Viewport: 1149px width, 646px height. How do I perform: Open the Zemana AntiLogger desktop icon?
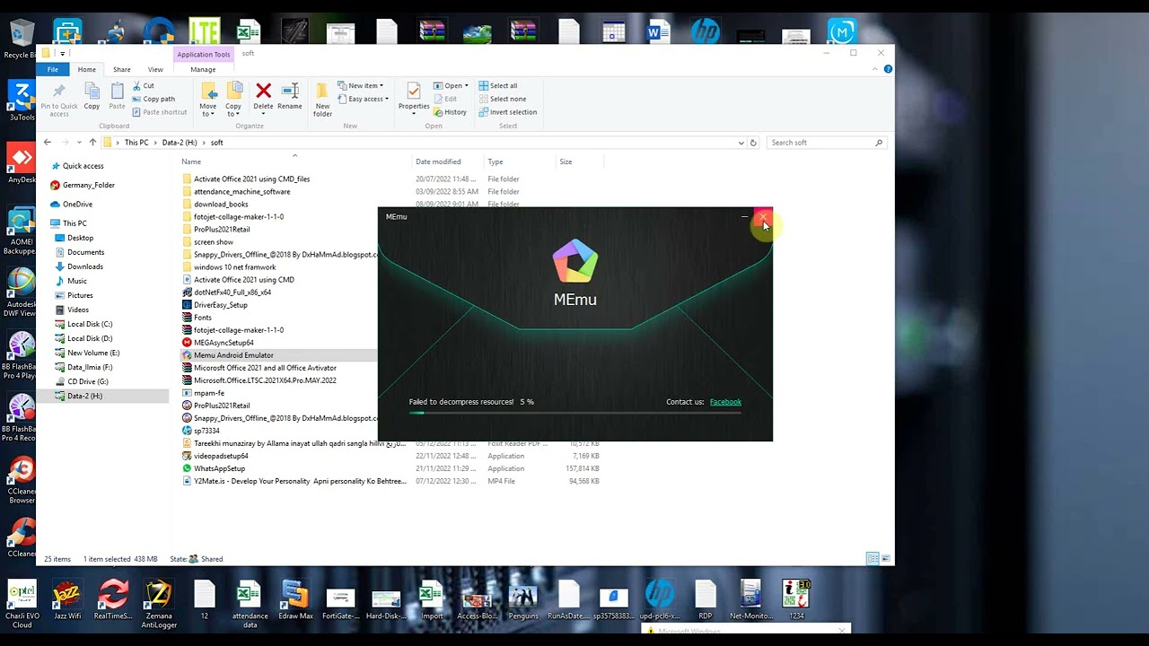(158, 603)
